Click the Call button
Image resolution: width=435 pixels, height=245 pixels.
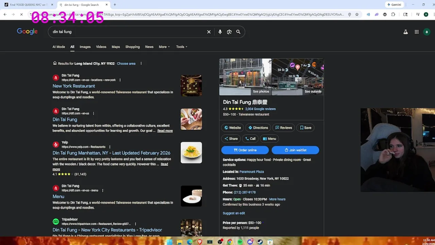250,138
